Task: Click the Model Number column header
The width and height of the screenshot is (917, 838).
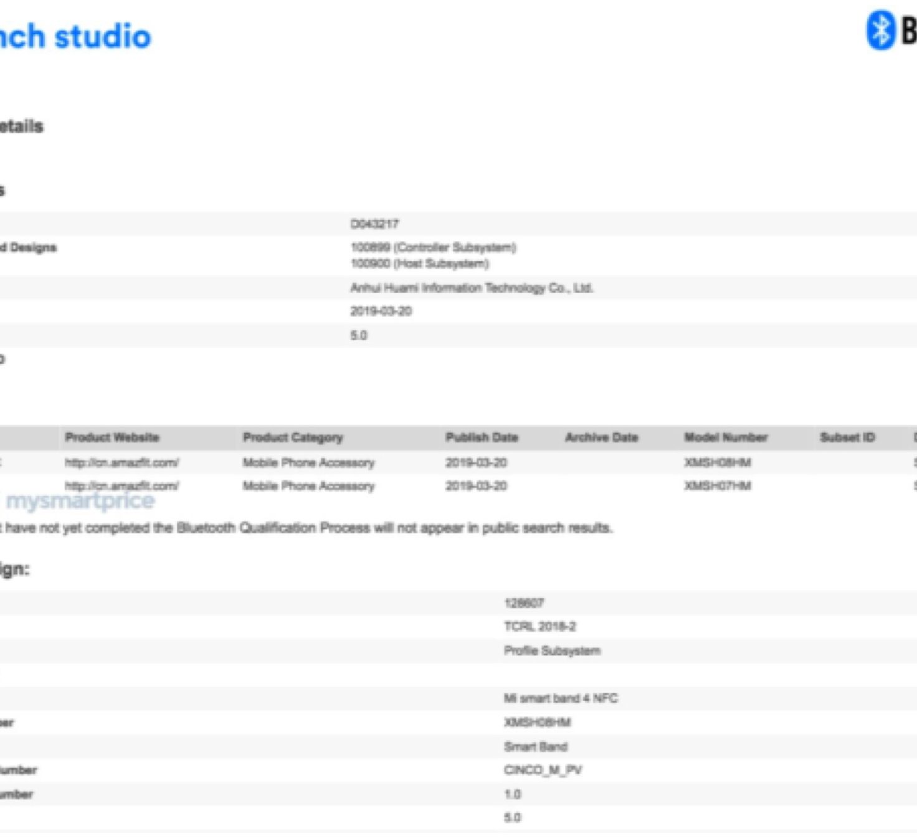Action: pyautogui.click(x=726, y=437)
